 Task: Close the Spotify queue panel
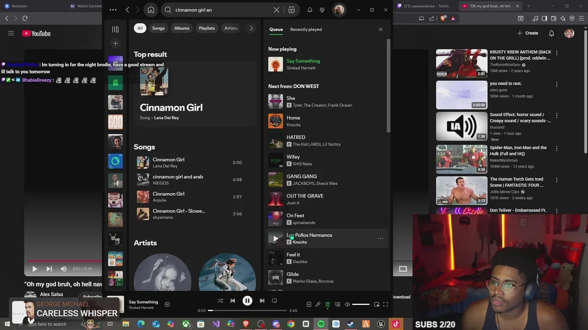380,29
